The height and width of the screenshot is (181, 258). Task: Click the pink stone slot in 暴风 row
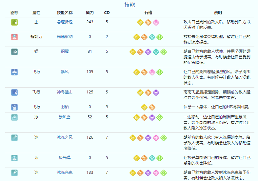pos(152,72)
